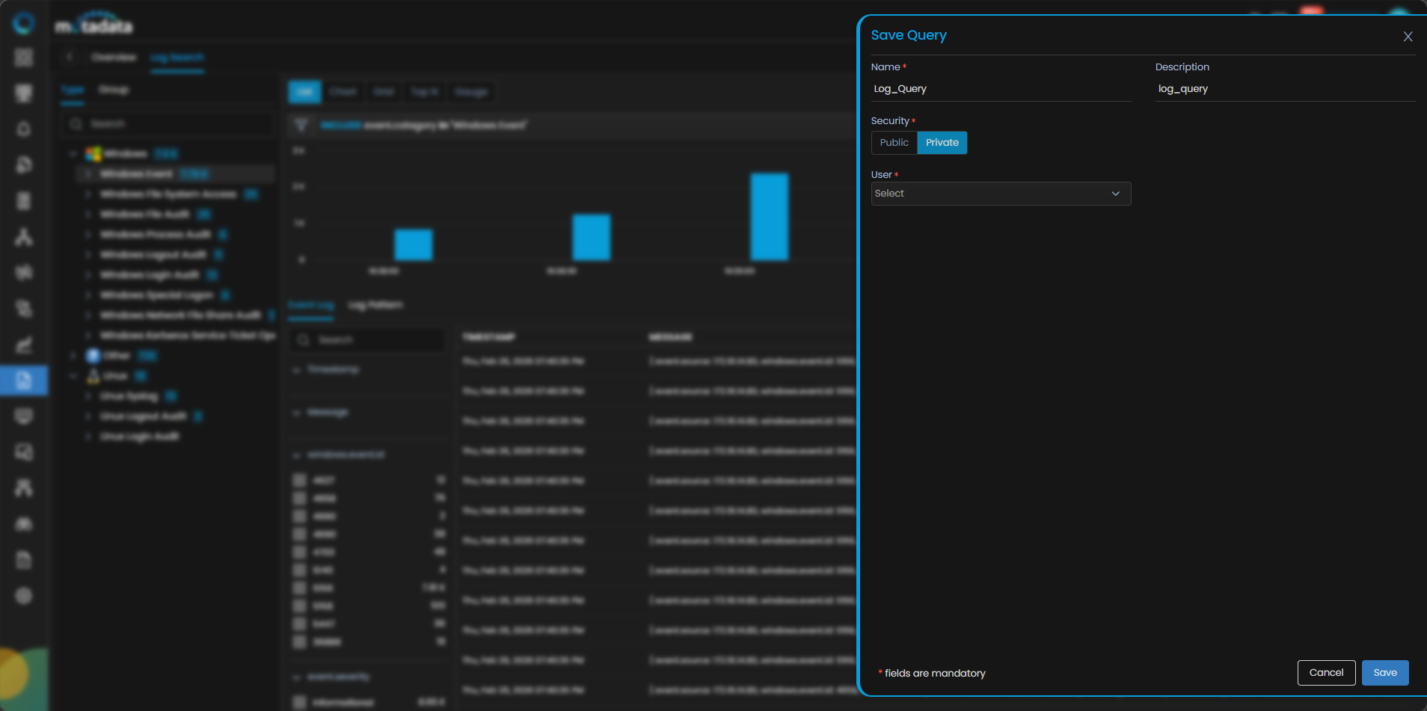1427x711 pixels.
Task: Click the Save button
Action: (x=1384, y=673)
